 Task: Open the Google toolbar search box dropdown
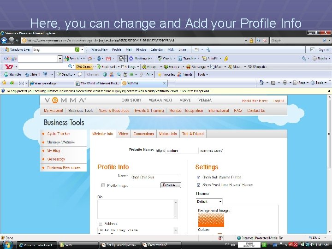pos(60,59)
